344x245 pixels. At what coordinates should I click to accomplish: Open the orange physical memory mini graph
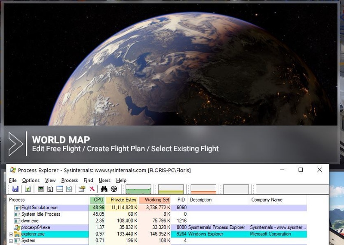click(x=203, y=189)
